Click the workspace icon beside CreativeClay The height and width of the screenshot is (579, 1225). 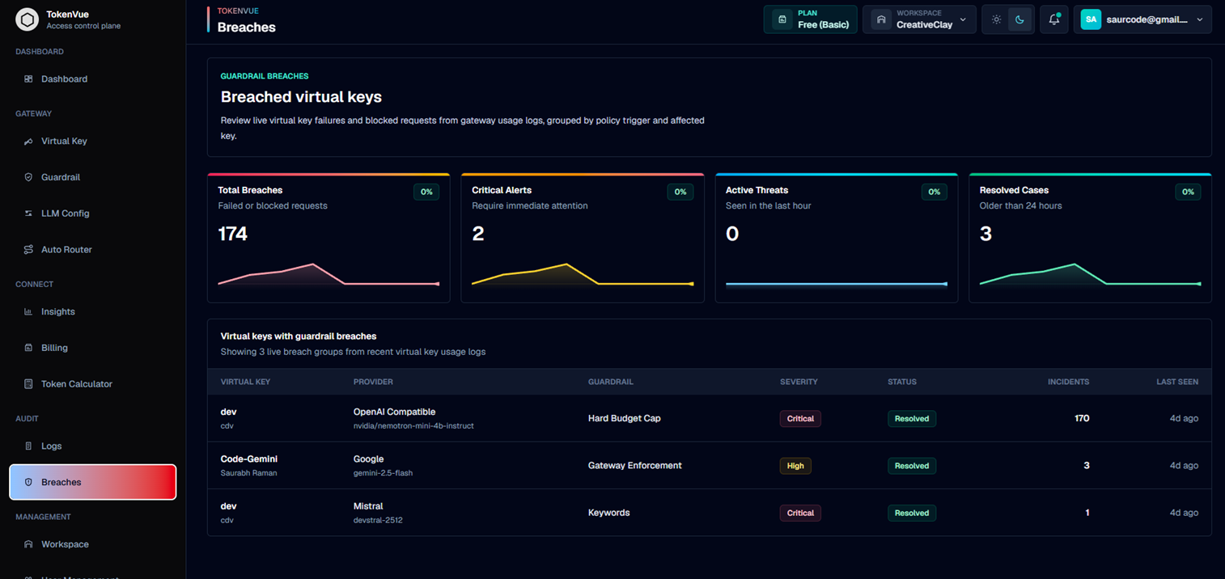pos(880,19)
